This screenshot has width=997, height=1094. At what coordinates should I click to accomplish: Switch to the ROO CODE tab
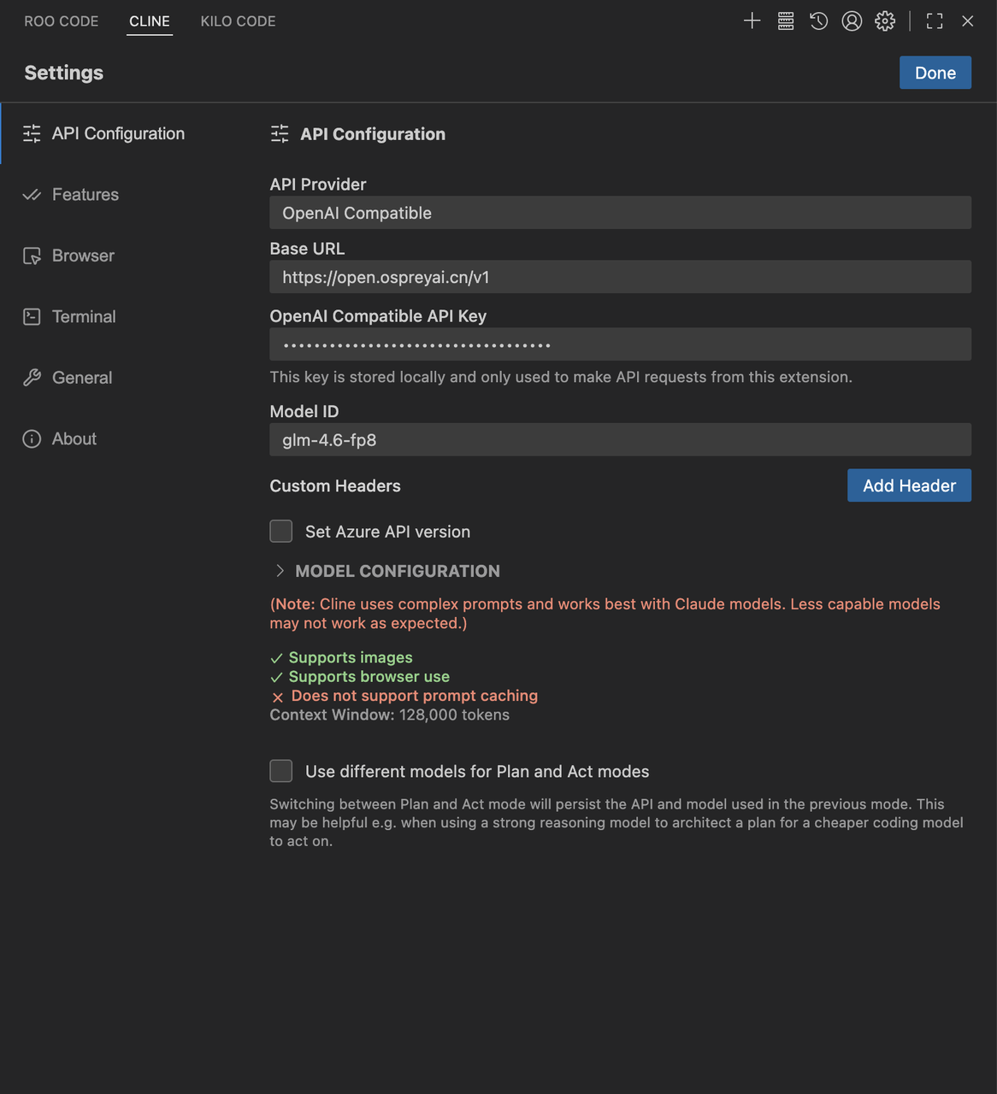[x=62, y=21]
